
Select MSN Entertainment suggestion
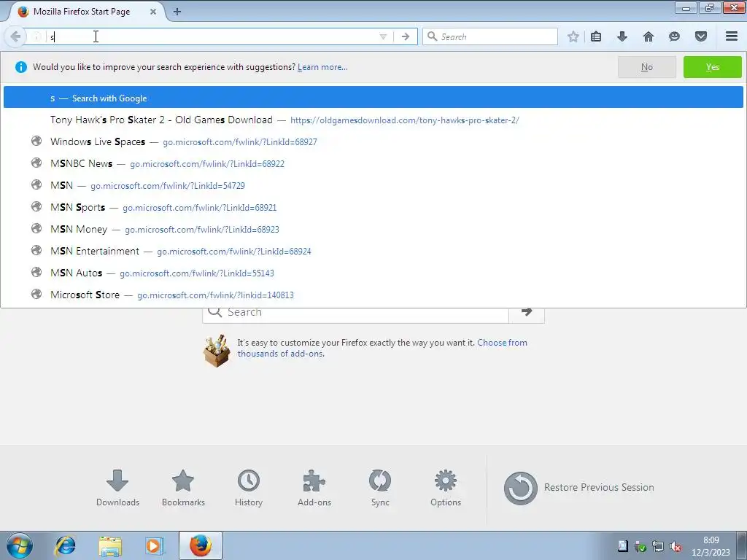click(x=373, y=252)
